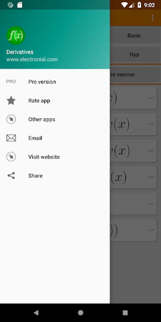Switch to the Basic tab
Screen dimensions: 161x322
click(135, 35)
